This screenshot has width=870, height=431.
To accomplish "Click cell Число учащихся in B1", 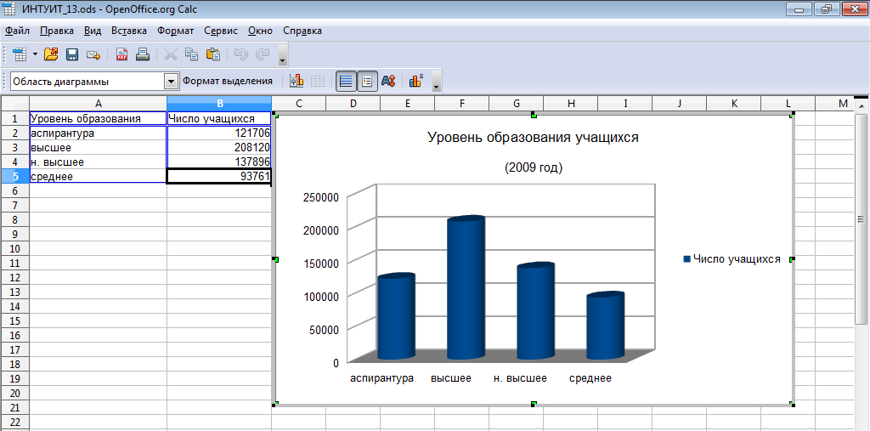I will [219, 118].
